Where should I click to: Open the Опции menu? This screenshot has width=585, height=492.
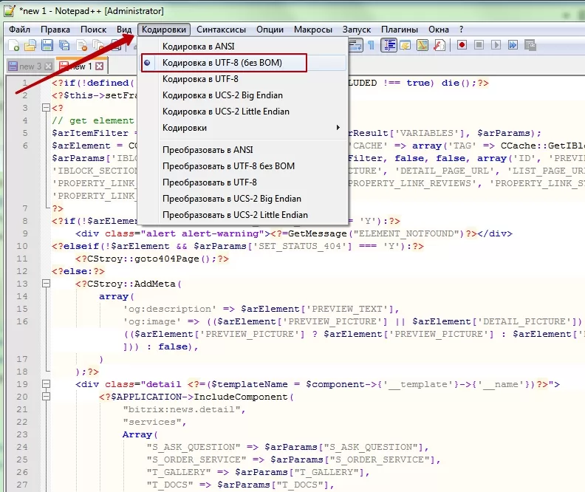270,30
